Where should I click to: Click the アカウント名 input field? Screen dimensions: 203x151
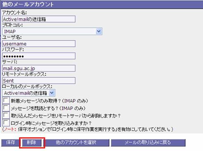(x=39, y=19)
